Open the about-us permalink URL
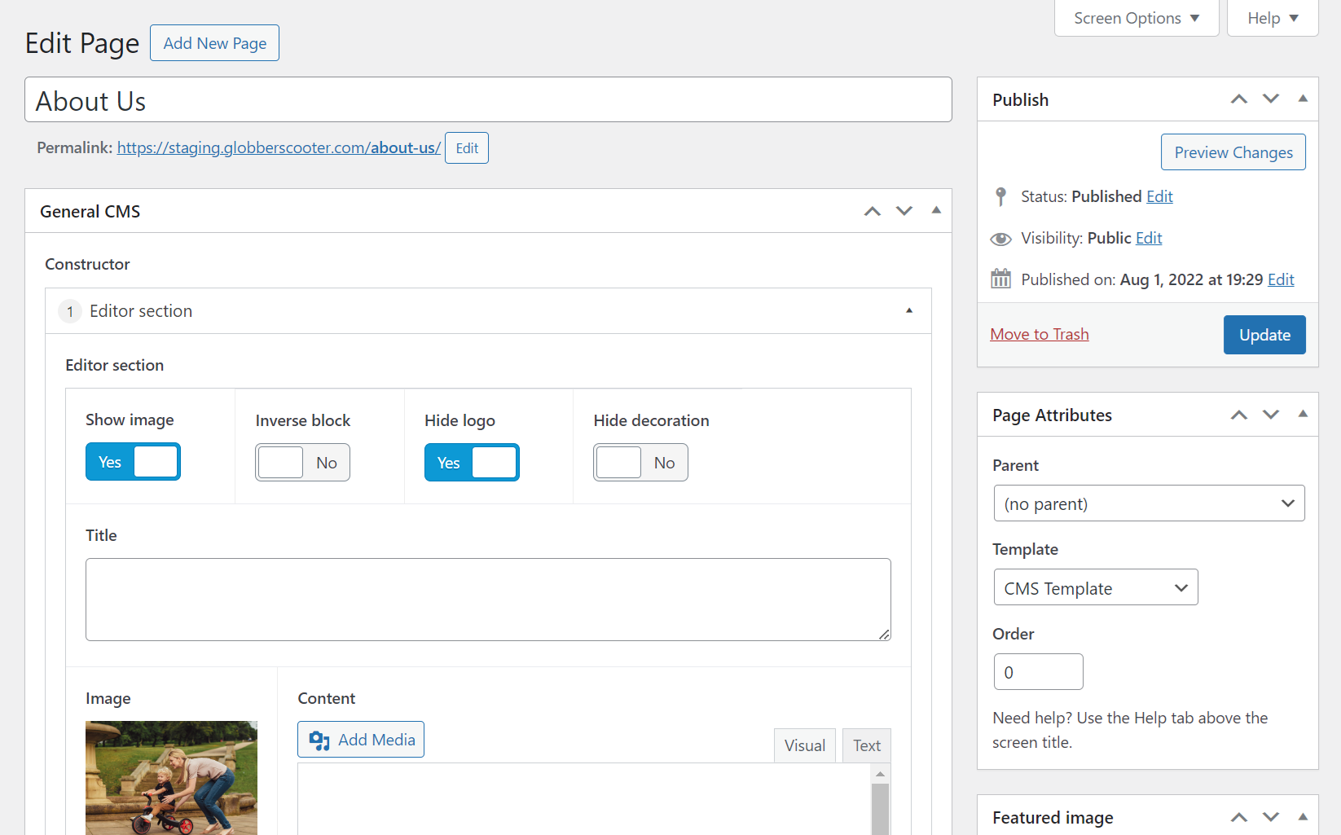 tap(279, 147)
